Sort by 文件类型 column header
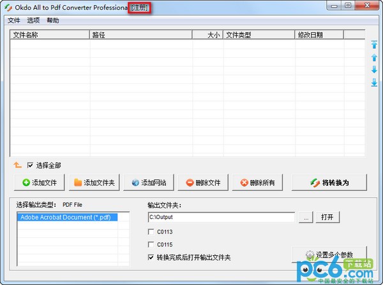Image resolution: width=383 pixels, height=285 pixels. coord(259,35)
